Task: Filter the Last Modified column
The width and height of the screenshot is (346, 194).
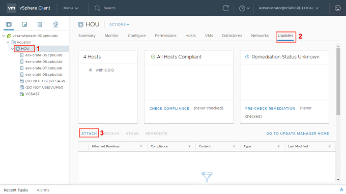Action: point(329,146)
